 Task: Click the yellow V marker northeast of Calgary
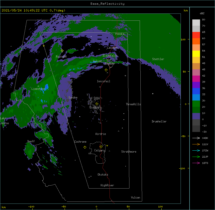107,146
